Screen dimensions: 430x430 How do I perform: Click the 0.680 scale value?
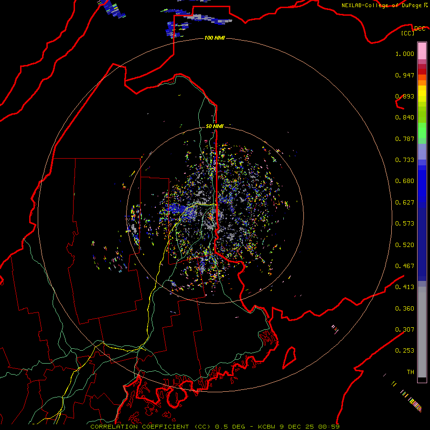[405, 181]
